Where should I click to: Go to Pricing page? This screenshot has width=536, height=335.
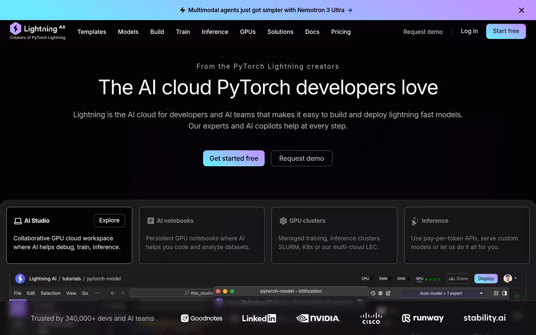[x=341, y=32]
